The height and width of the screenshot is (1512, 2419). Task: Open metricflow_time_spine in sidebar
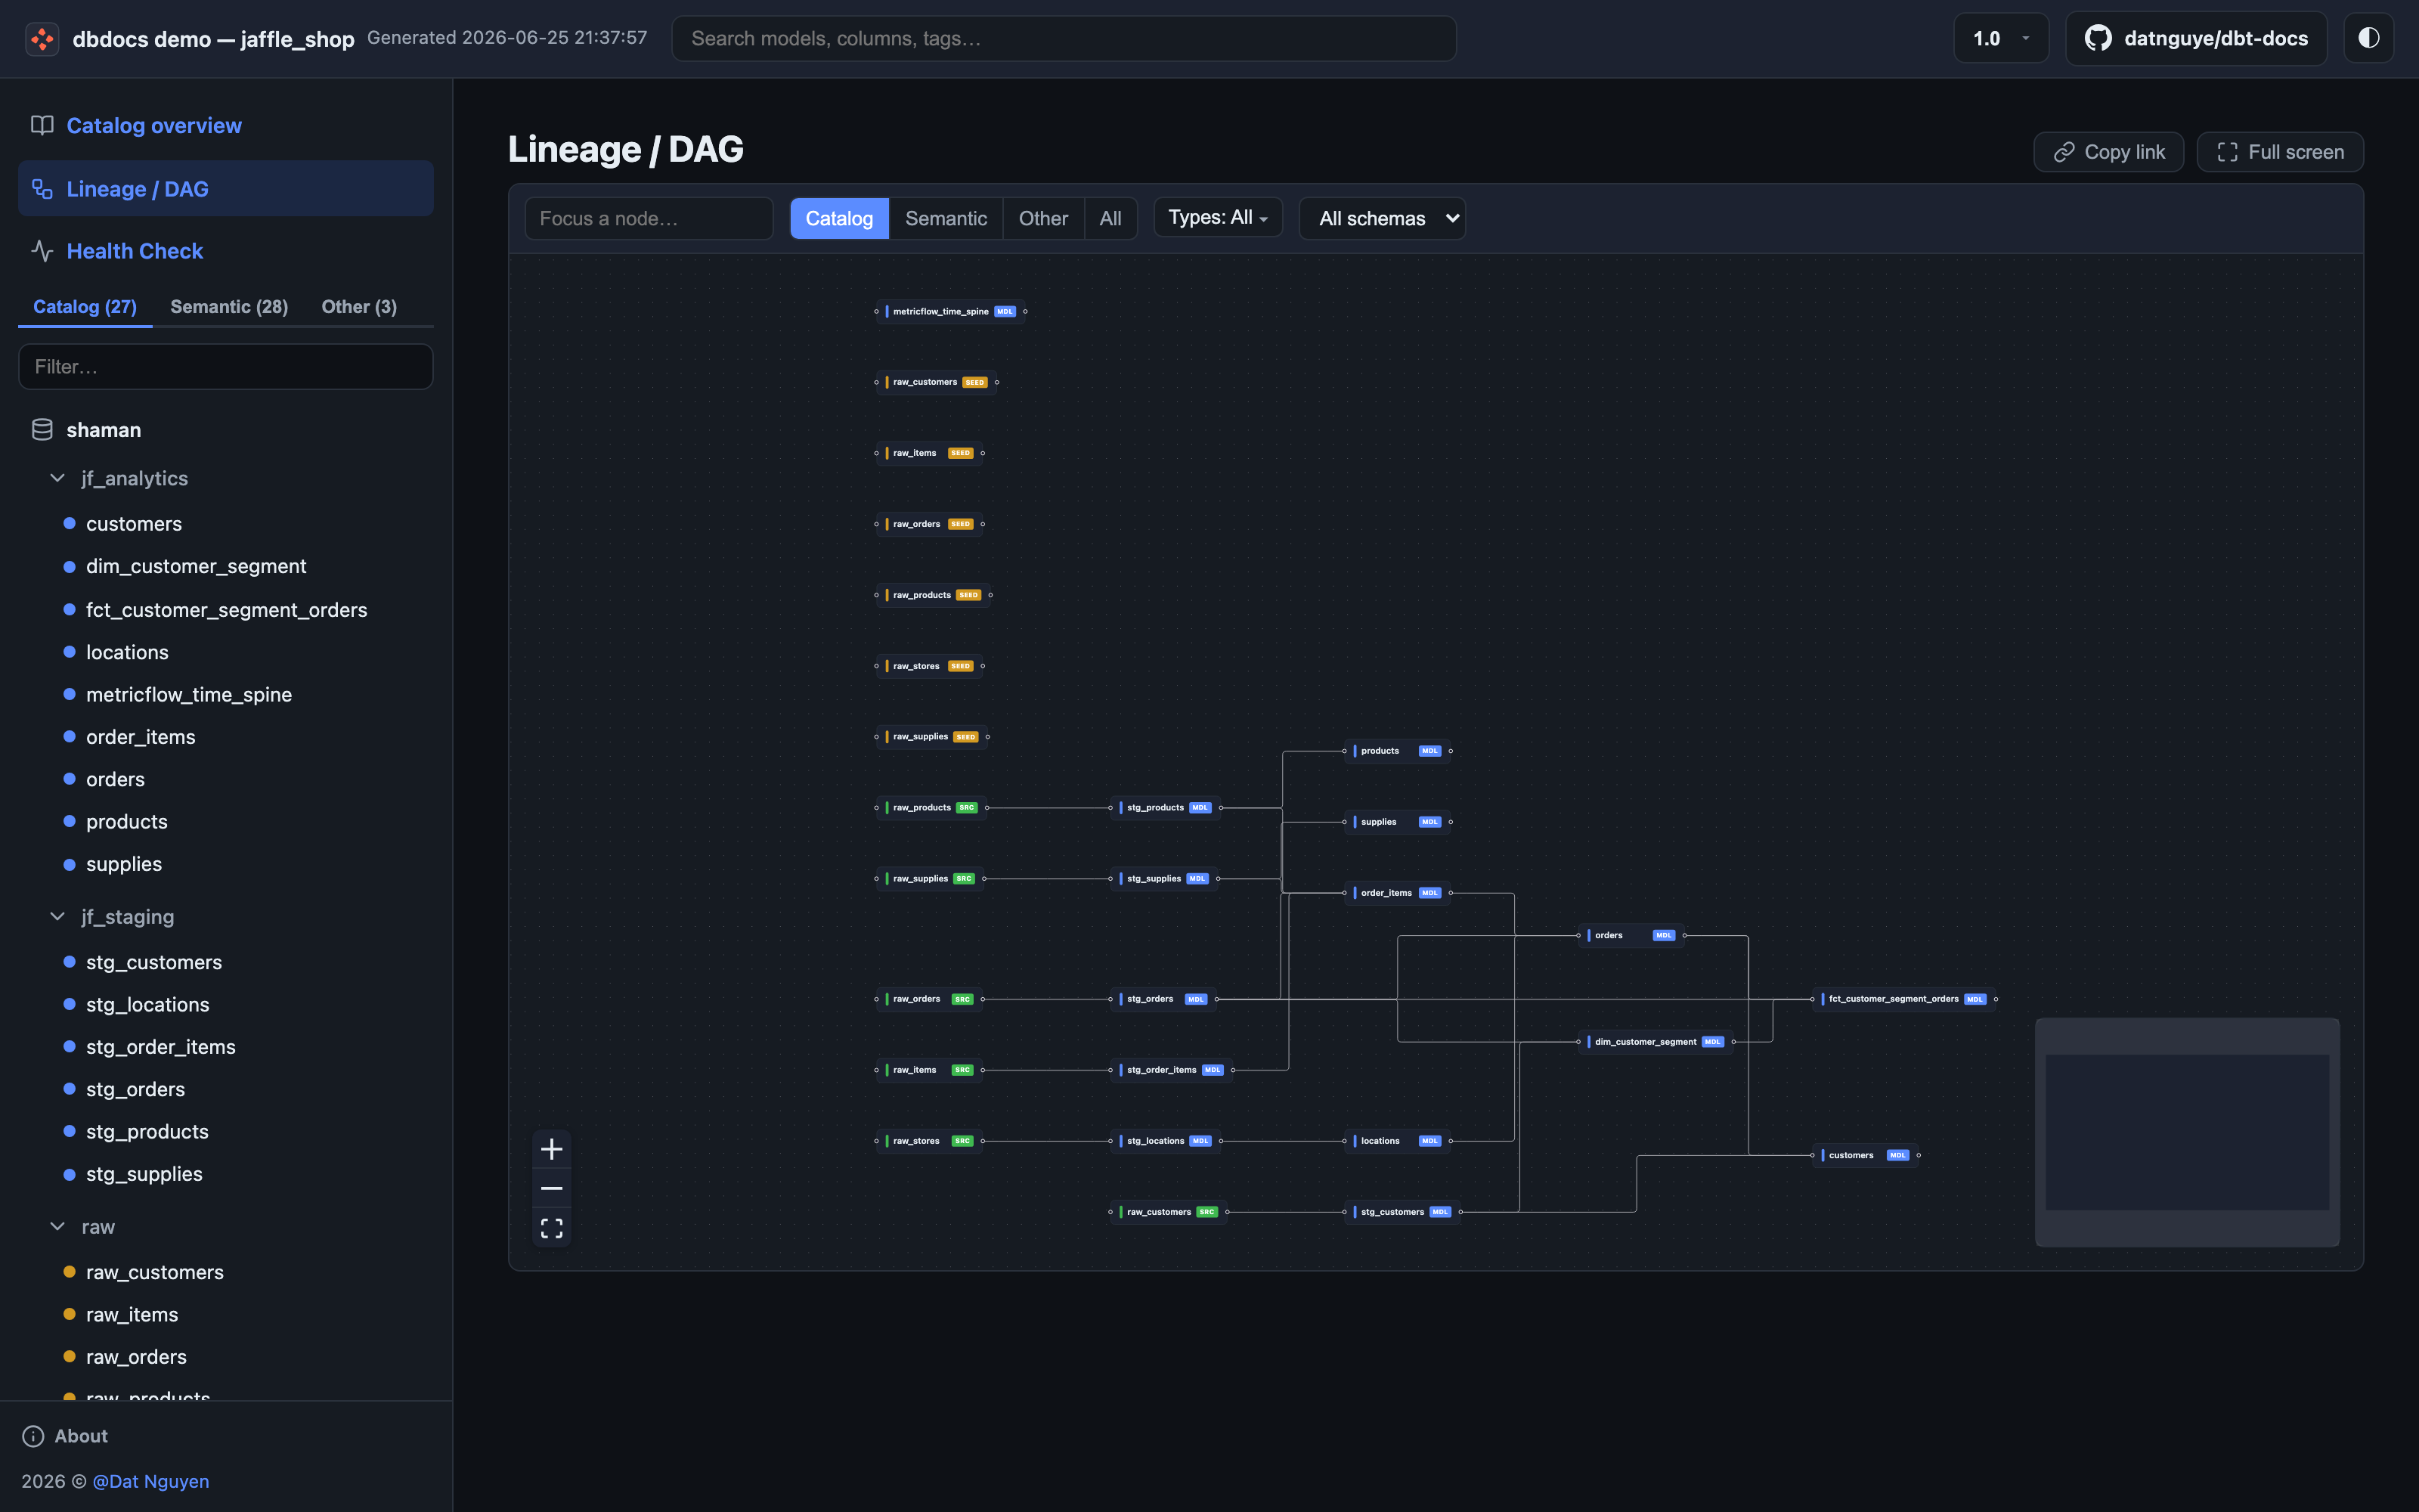click(x=189, y=695)
